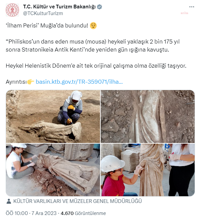This screenshot has width=199, height=219.
Task: Click T.C. Kültür ve Turizm Bakanlığı name
Action: pos(60,7)
